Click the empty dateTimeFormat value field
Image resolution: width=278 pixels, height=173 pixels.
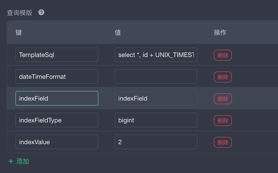pos(156,76)
